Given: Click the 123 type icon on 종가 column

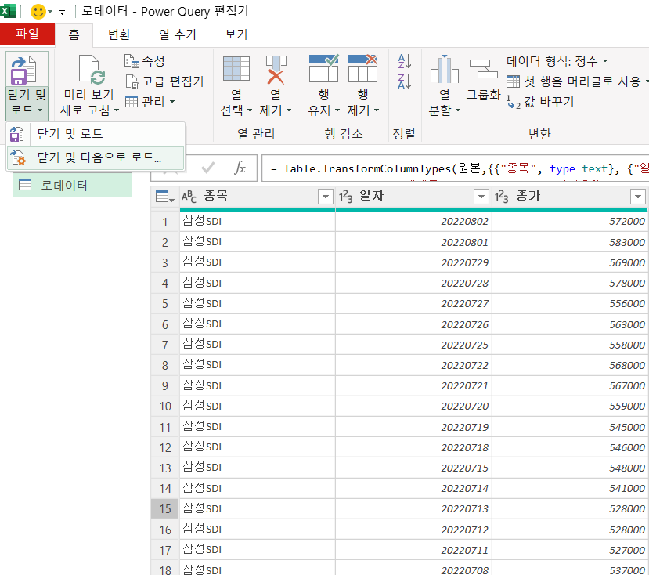Looking at the screenshot, I should click(x=502, y=197).
